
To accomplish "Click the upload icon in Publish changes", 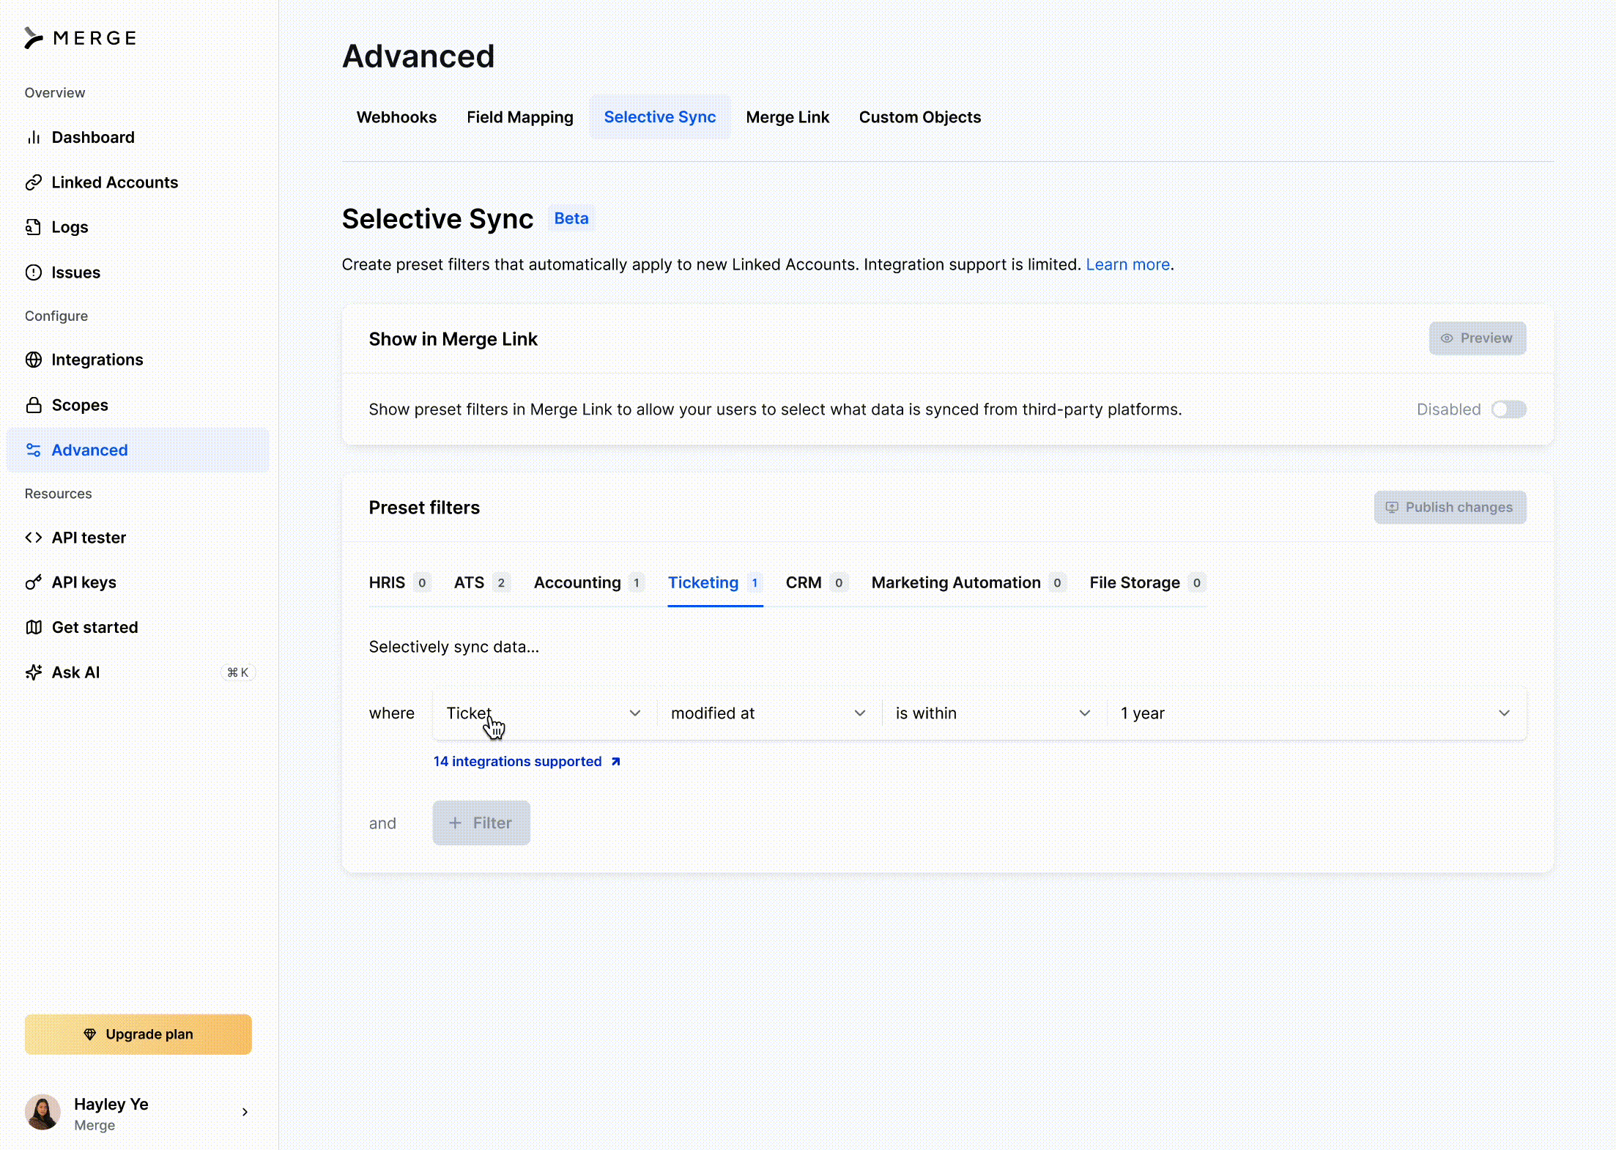I will tap(1392, 507).
